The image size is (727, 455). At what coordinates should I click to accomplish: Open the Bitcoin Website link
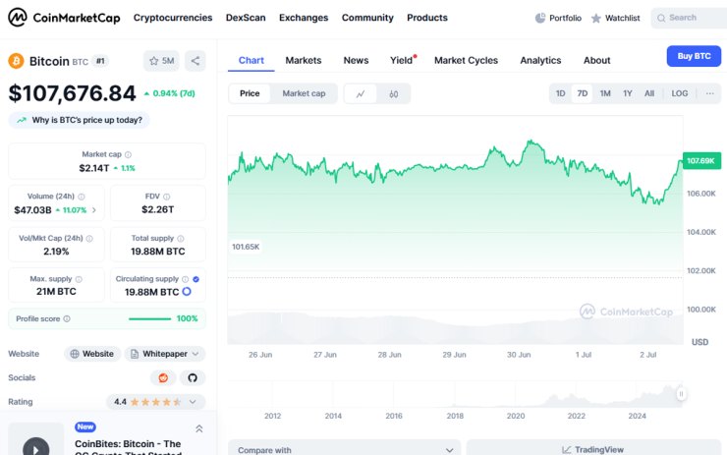[x=92, y=354]
